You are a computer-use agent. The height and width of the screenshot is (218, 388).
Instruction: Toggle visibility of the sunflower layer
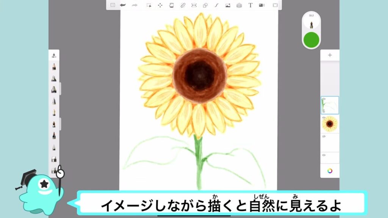coord(324,118)
